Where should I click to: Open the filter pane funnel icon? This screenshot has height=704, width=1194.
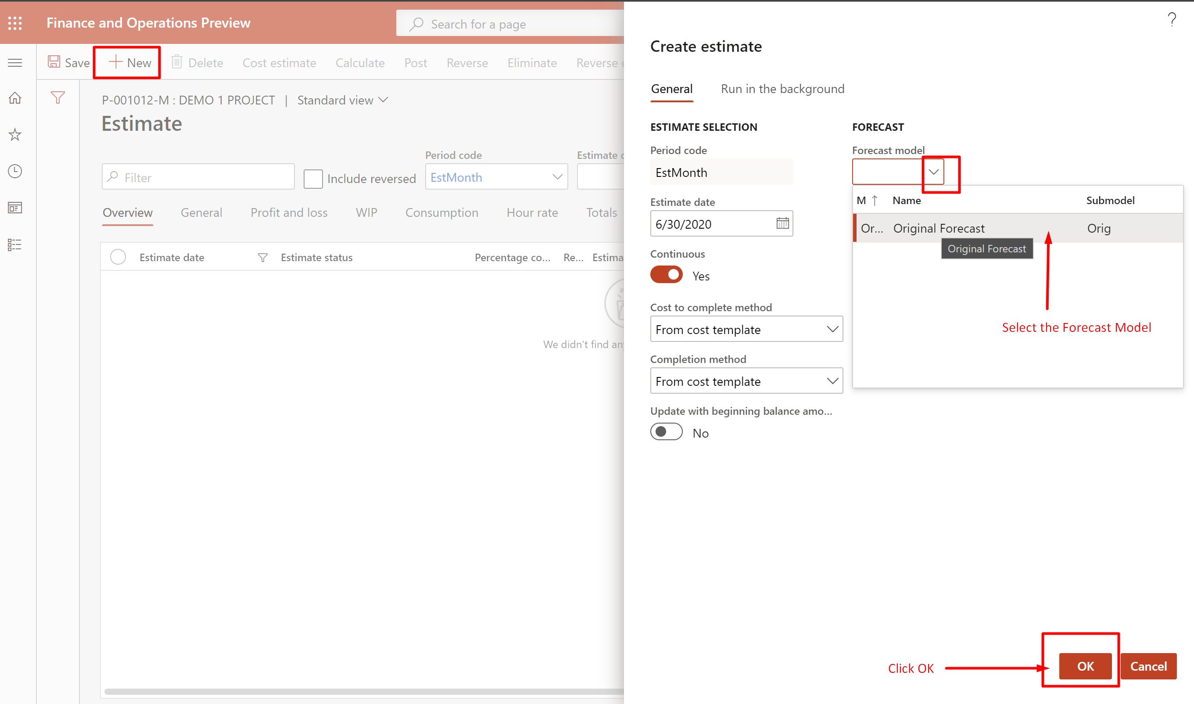(57, 97)
